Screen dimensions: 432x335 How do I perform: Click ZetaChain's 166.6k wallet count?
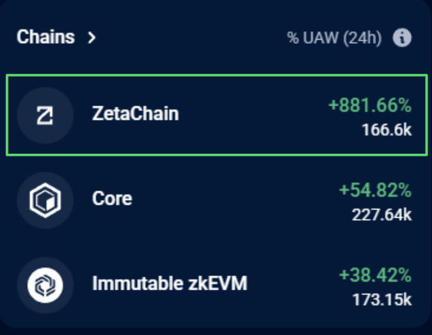pos(387,130)
